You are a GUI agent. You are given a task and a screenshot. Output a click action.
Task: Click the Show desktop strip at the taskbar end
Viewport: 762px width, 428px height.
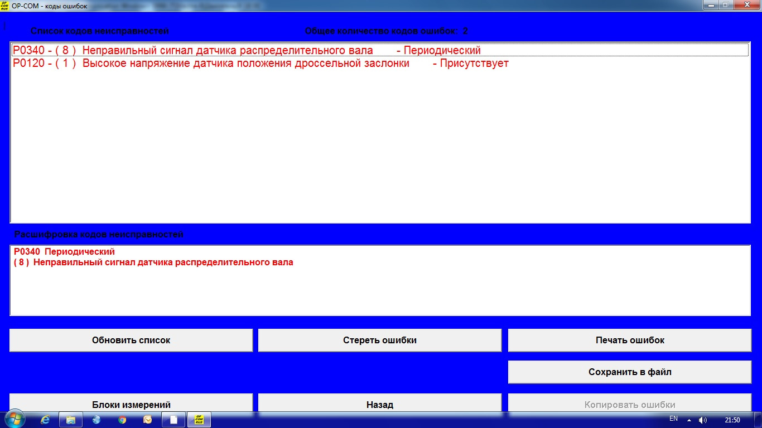(x=758, y=420)
